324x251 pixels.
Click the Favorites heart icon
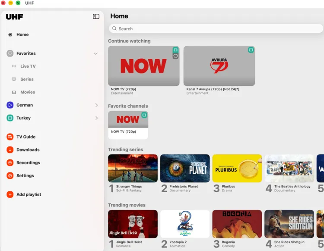10,53
